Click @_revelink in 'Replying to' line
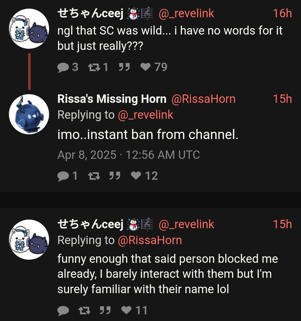 [x=145, y=115]
